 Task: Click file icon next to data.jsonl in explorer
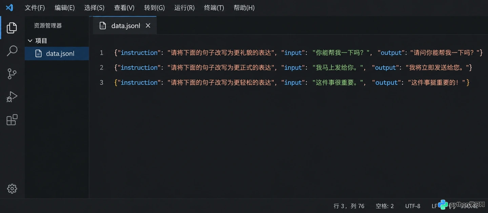click(x=39, y=53)
